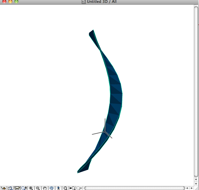This screenshot has width=199, height=190.
Task: Fit model in window
Action: (65, 188)
